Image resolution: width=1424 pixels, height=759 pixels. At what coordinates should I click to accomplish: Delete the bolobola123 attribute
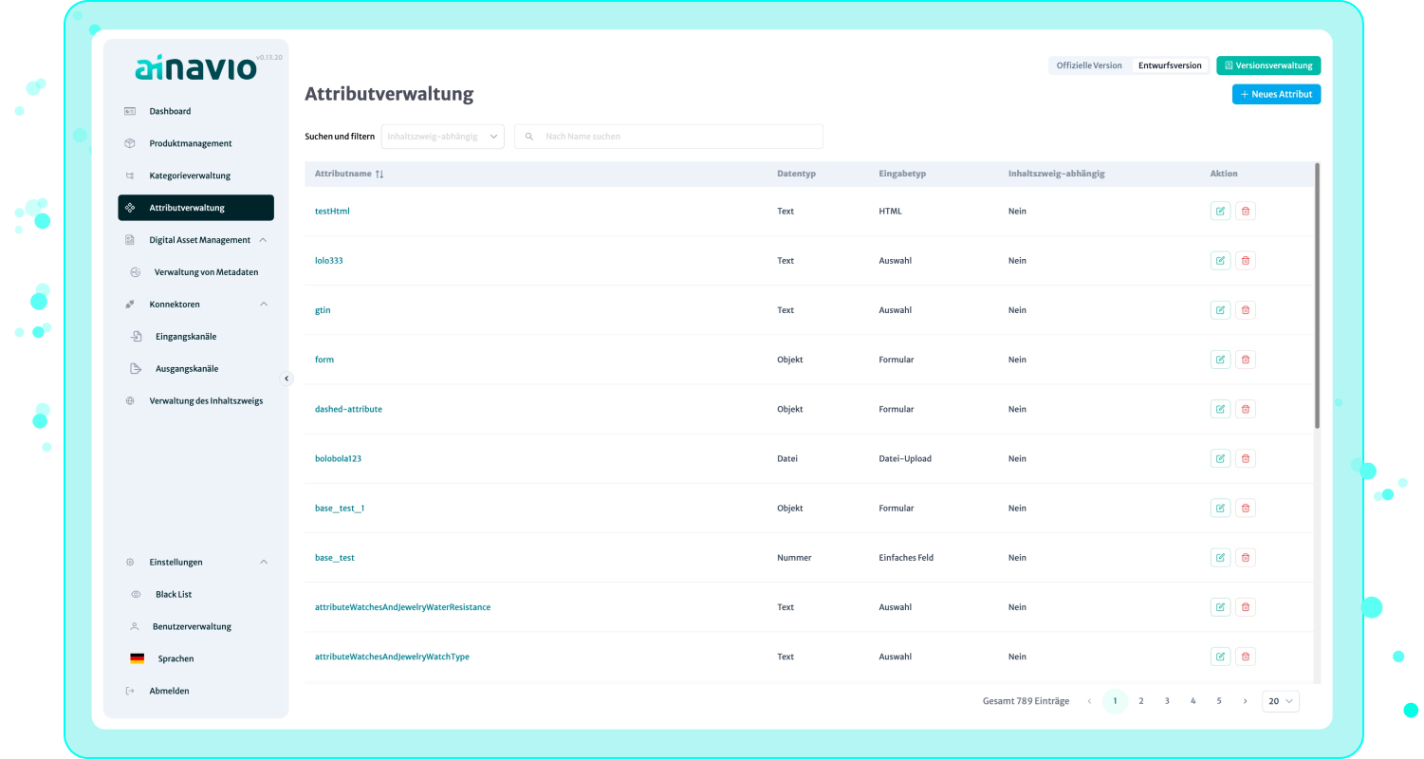coord(1246,458)
